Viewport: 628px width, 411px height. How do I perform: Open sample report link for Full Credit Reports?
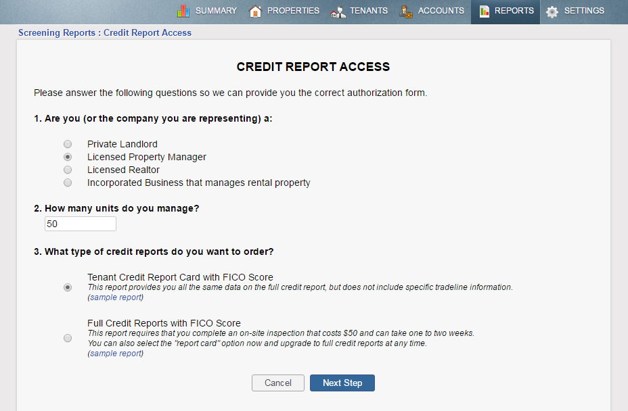pyautogui.click(x=116, y=354)
